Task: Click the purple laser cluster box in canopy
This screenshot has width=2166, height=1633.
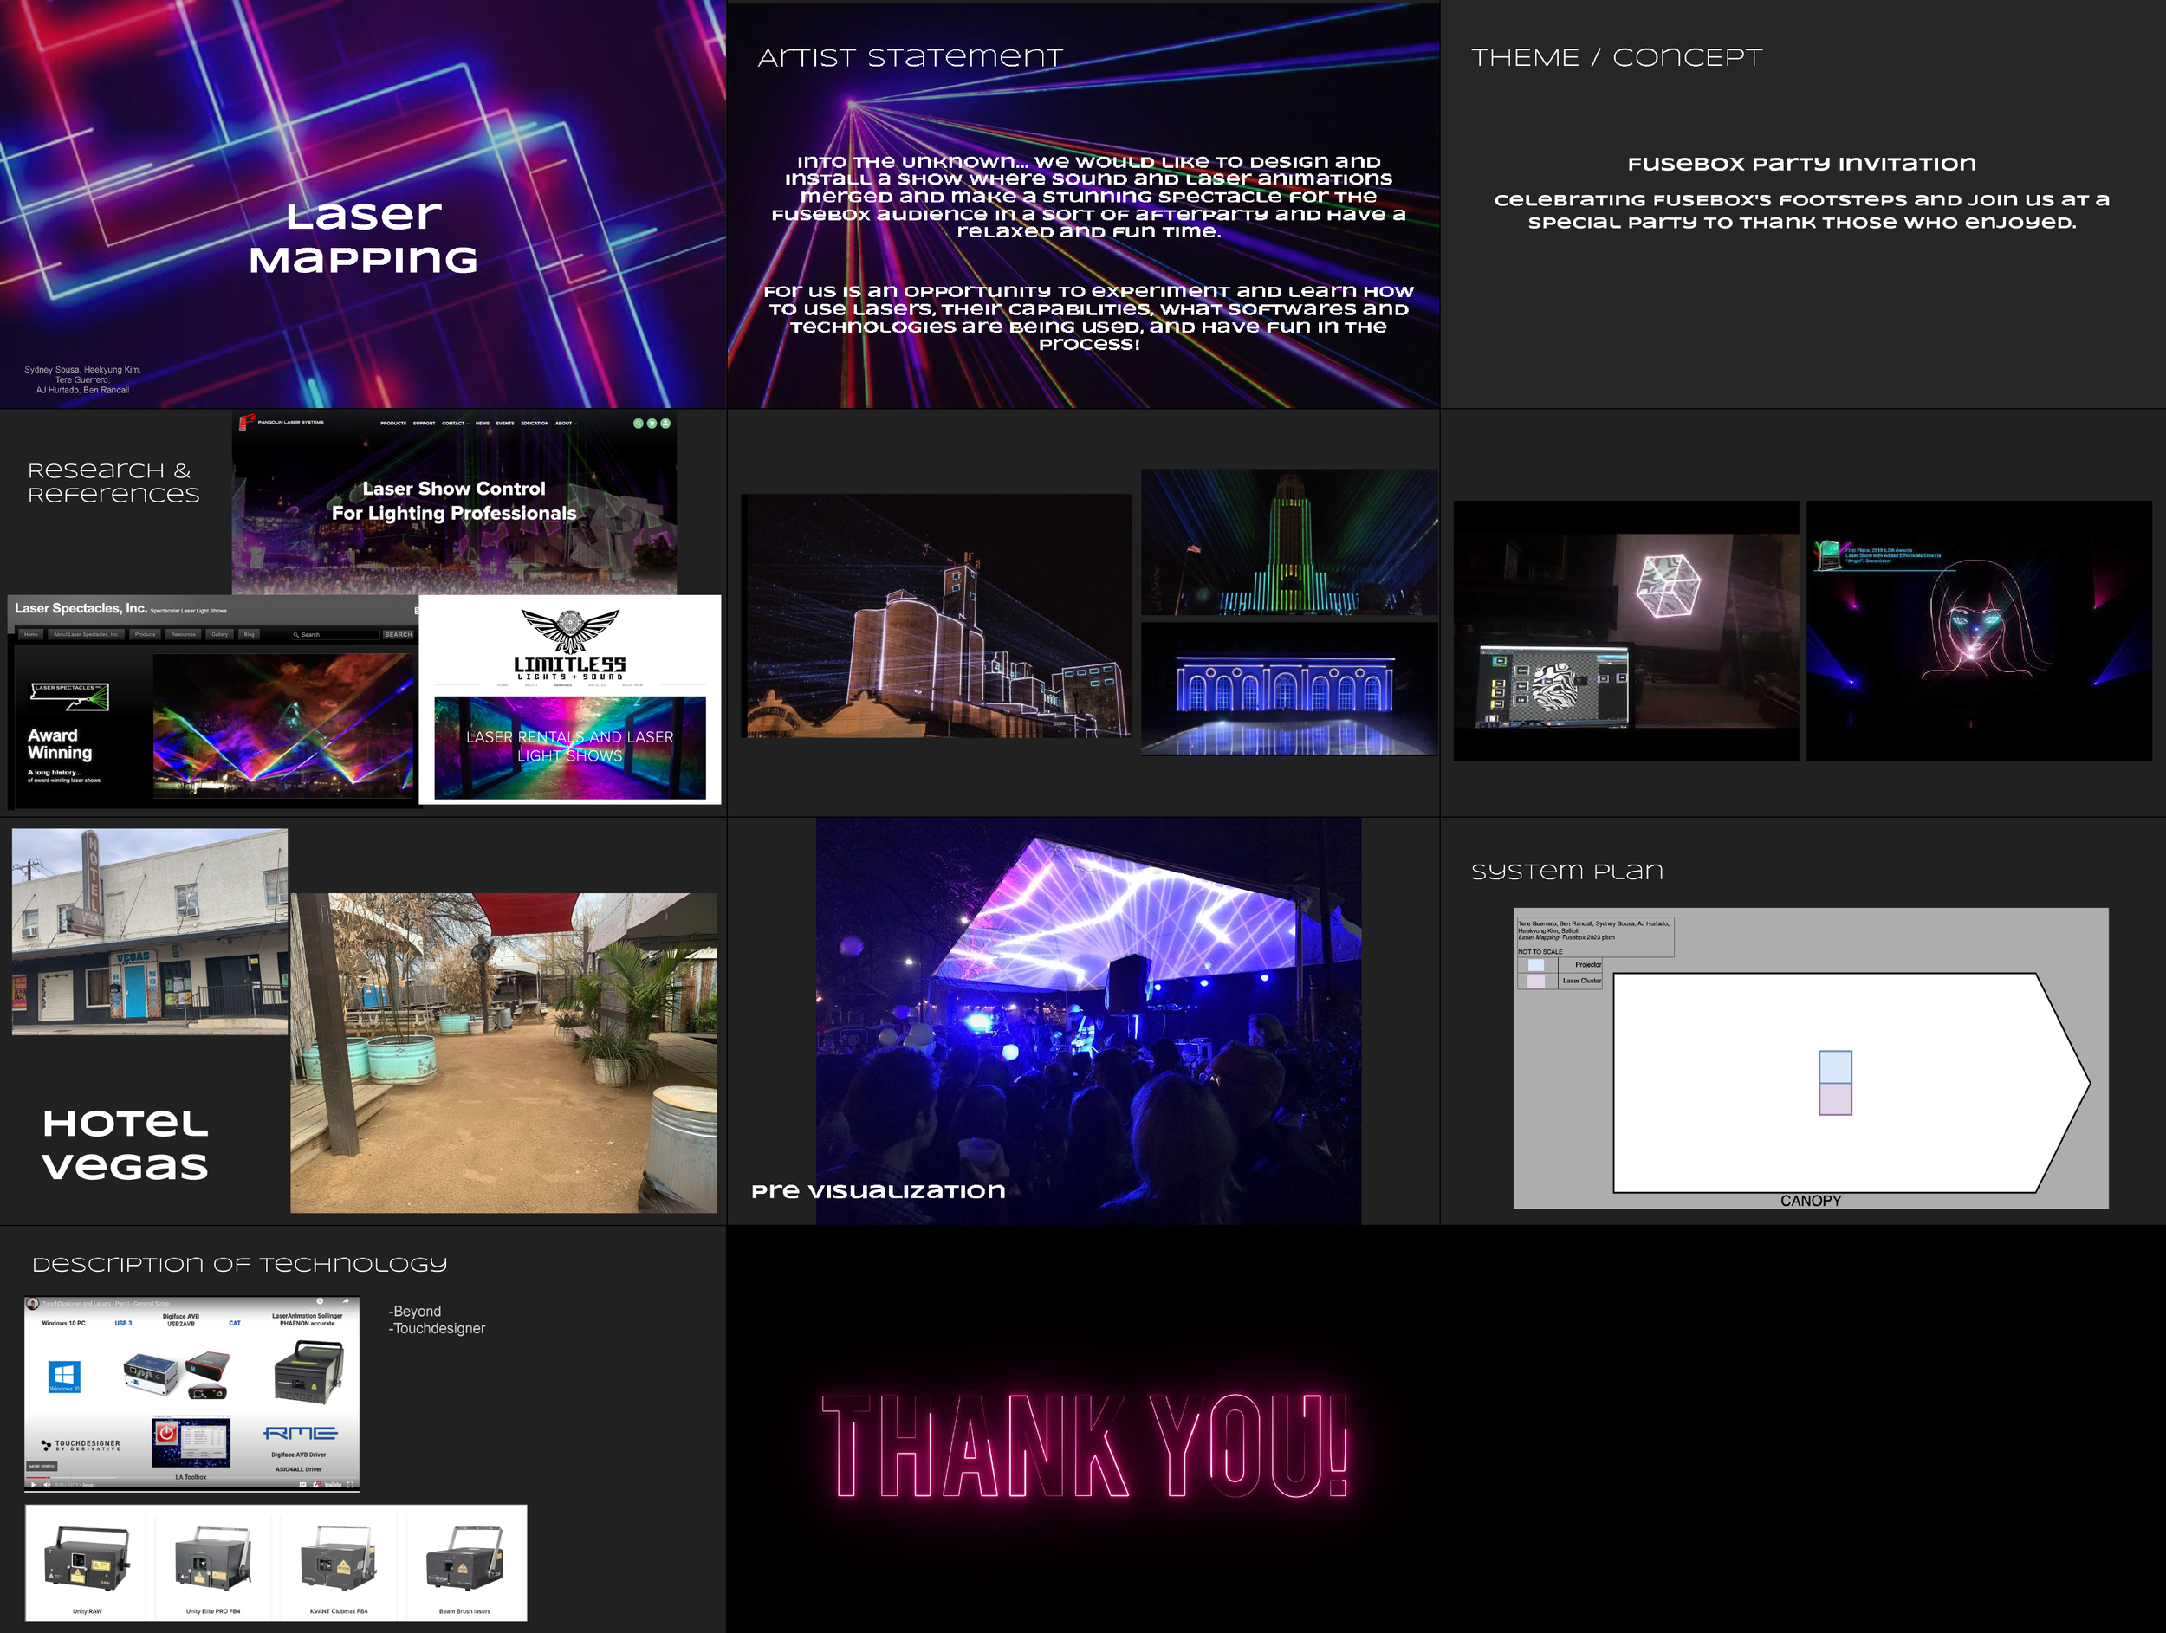Action: [1835, 1099]
